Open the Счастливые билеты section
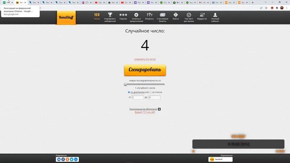The width and height of the screenshot is (290, 163). 163,17
